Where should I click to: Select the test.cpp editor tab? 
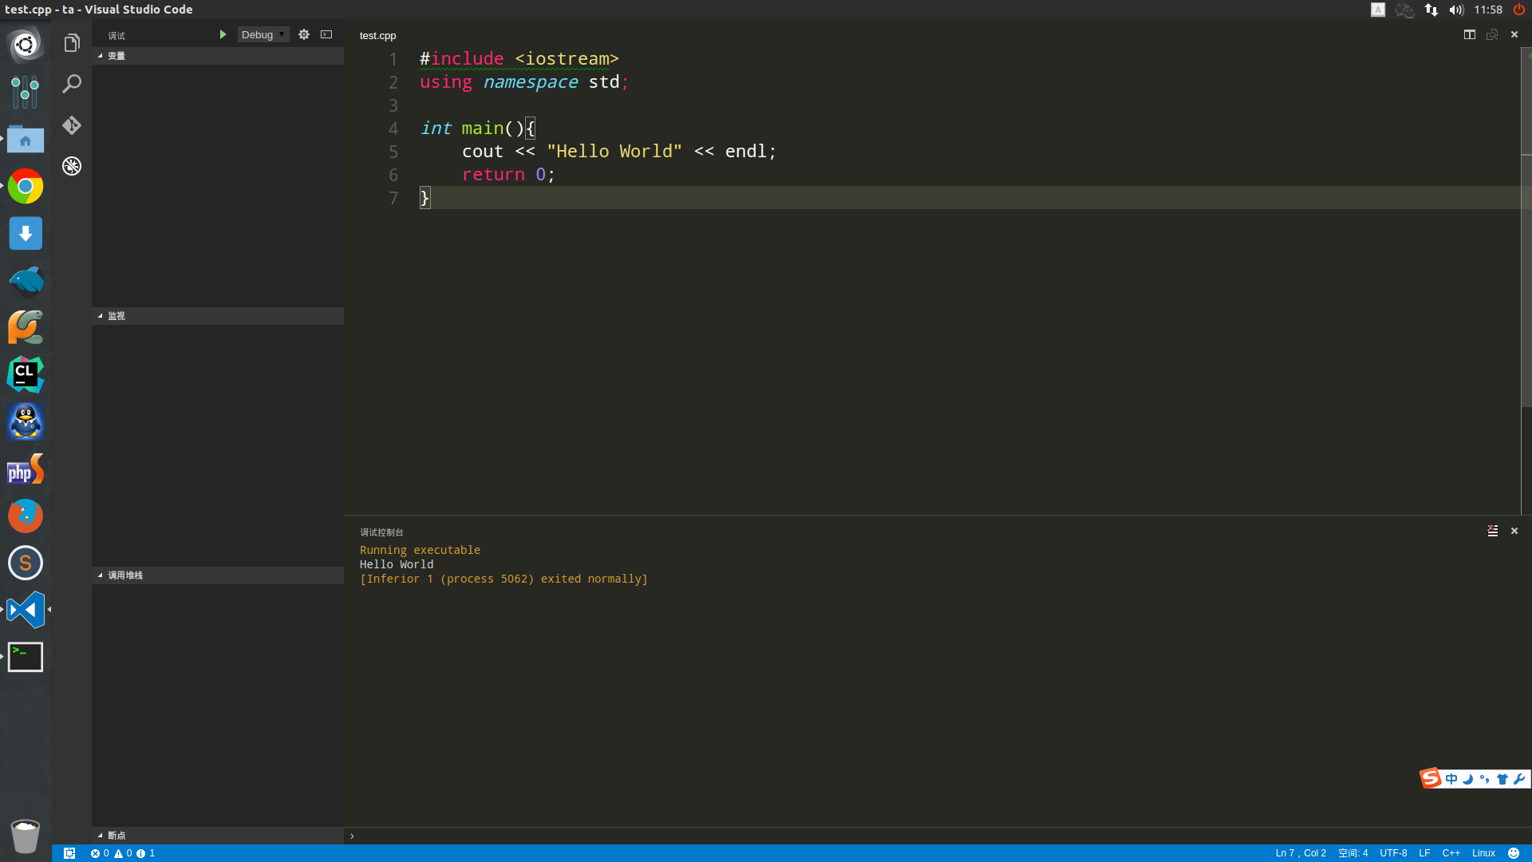coord(377,35)
